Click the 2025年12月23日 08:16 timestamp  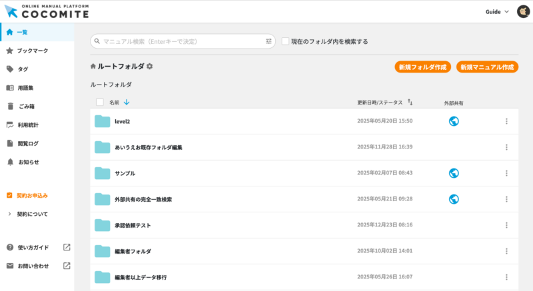click(385, 225)
